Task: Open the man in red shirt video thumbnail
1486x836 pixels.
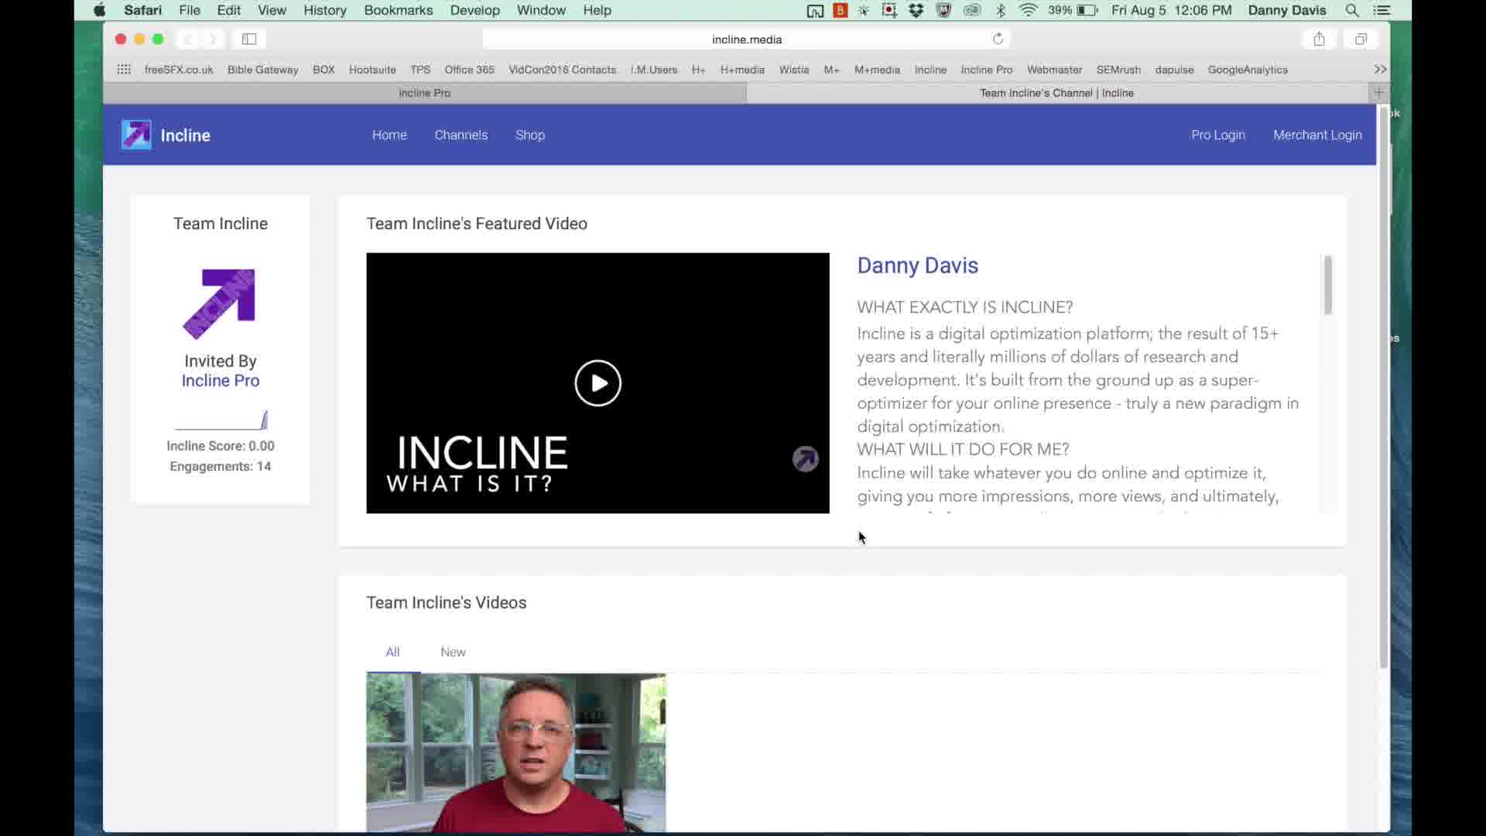Action: (x=516, y=753)
